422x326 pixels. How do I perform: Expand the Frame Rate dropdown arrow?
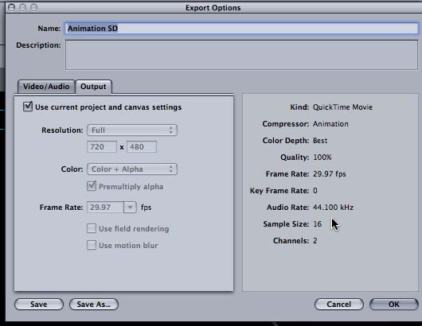point(130,208)
